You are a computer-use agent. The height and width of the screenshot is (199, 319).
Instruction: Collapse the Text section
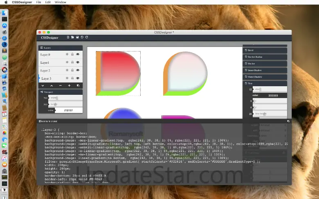tap(265, 83)
